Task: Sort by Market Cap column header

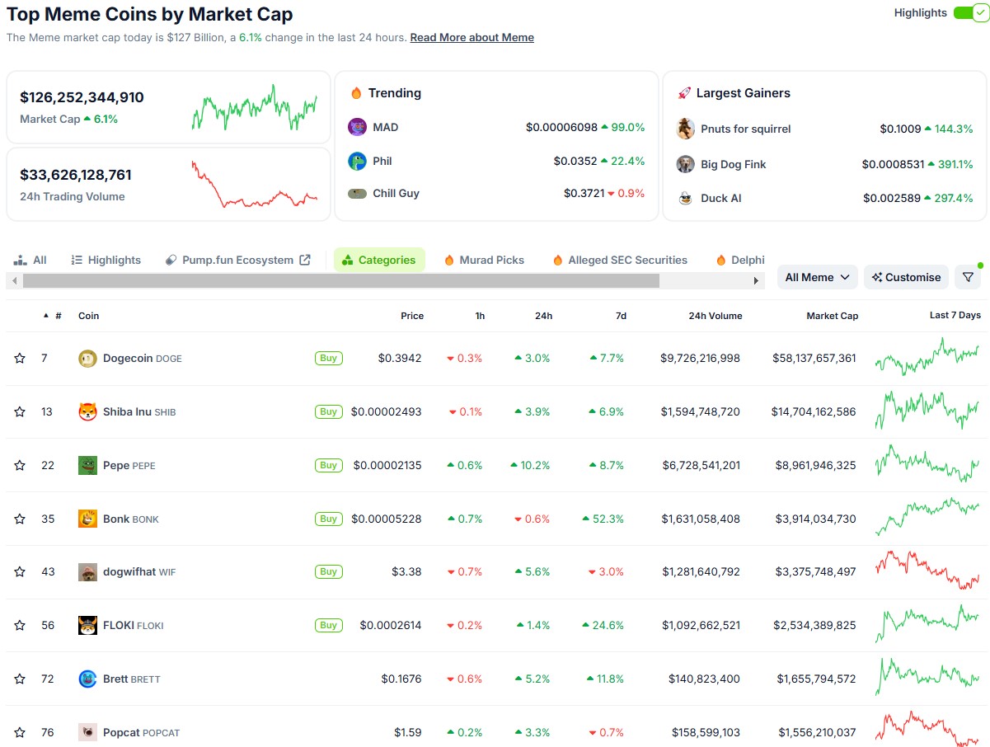Action: [833, 316]
